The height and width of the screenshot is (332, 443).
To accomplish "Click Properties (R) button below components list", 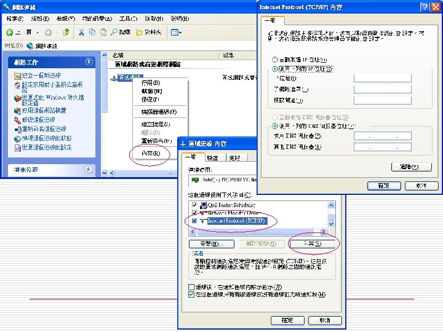I will pyautogui.click(x=313, y=244).
